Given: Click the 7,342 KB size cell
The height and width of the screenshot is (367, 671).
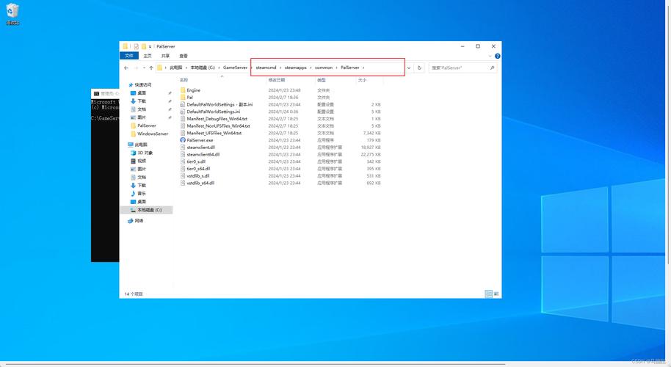Looking at the screenshot, I should (x=371, y=133).
